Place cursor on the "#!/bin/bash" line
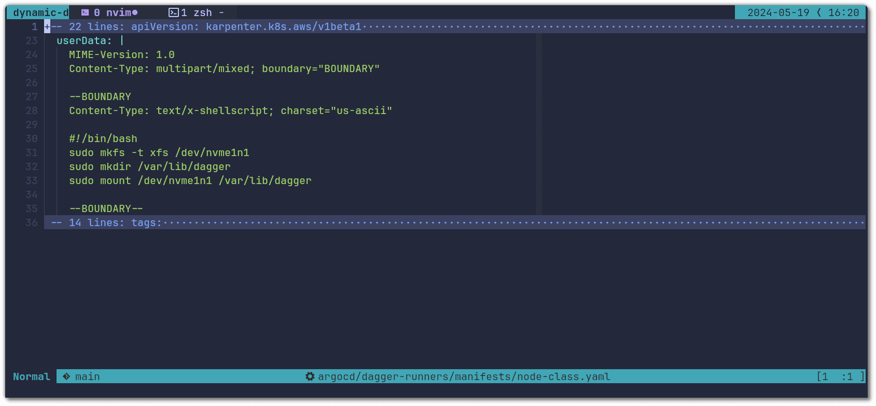Image resolution: width=876 pixels, height=406 pixels. [103, 138]
